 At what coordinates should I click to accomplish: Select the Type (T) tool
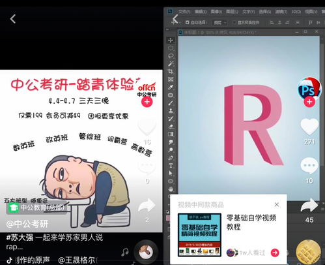click(x=171, y=166)
